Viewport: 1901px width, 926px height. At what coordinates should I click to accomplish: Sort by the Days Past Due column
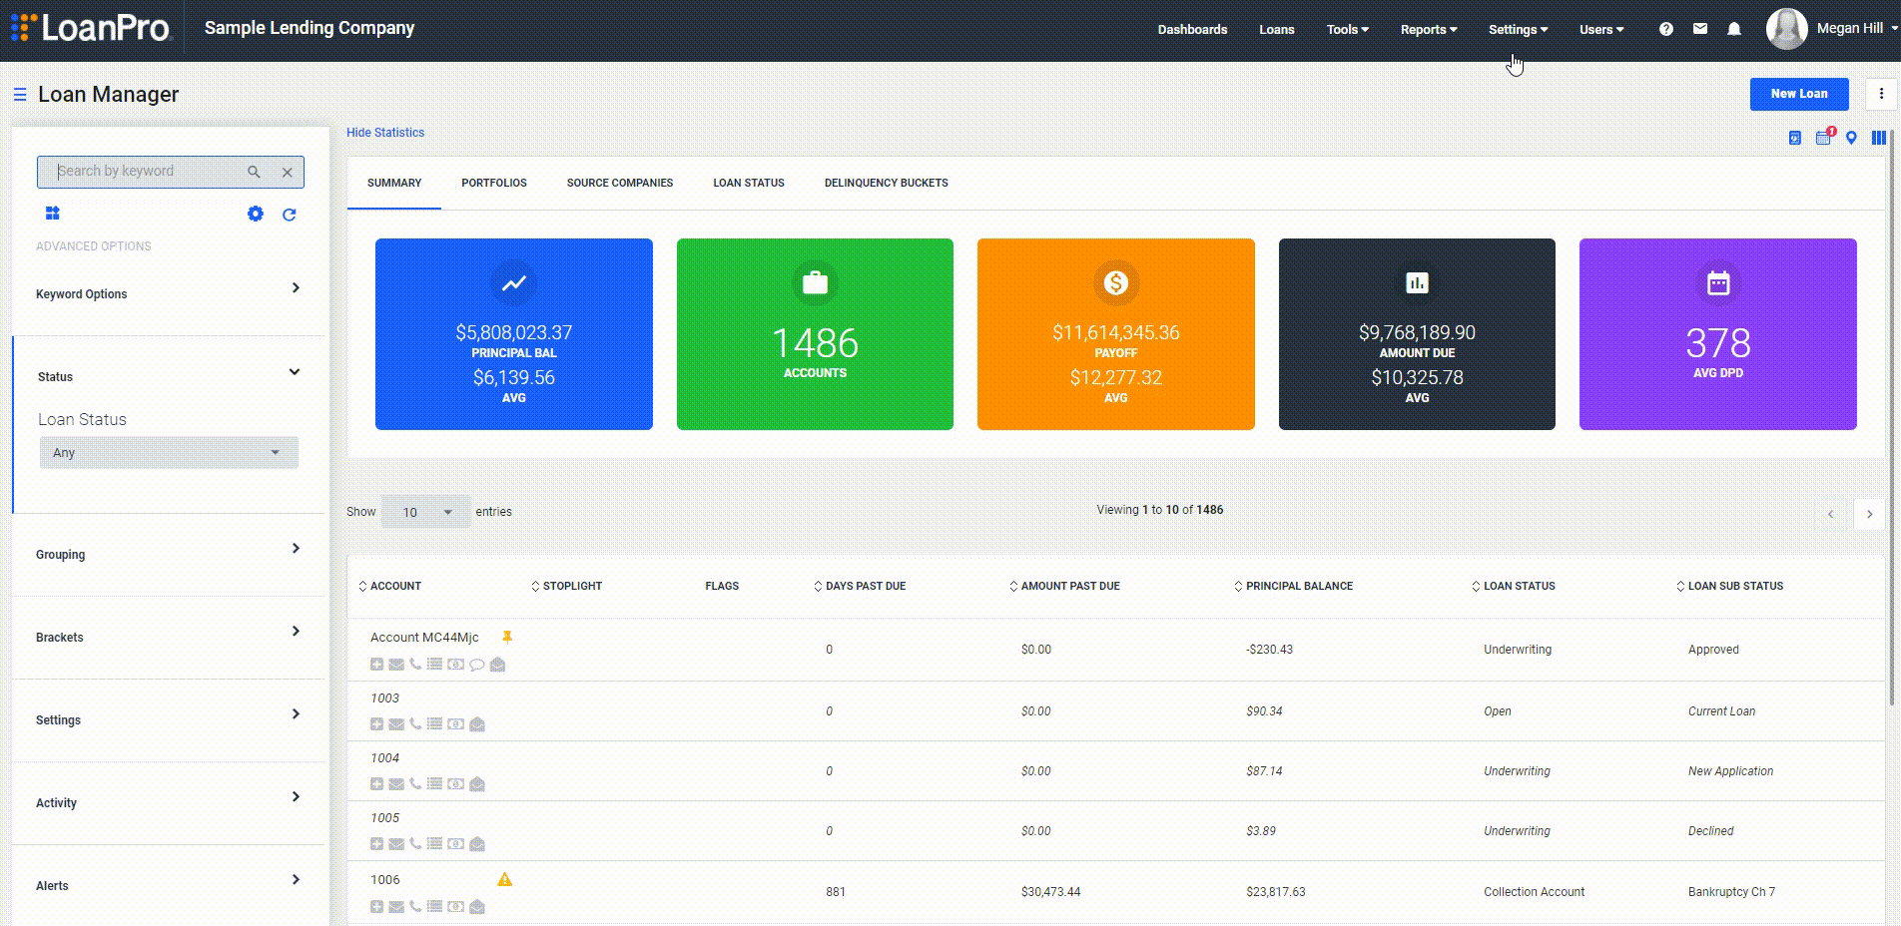point(860,586)
